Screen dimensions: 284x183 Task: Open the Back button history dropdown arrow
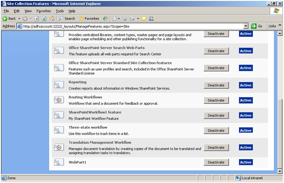tap(19, 19)
